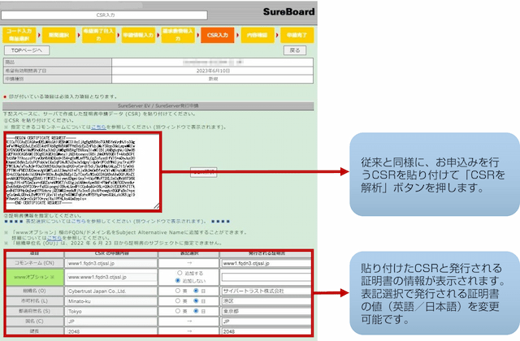
Task: Switch to the 内容確認 step
Action: pos(256,35)
